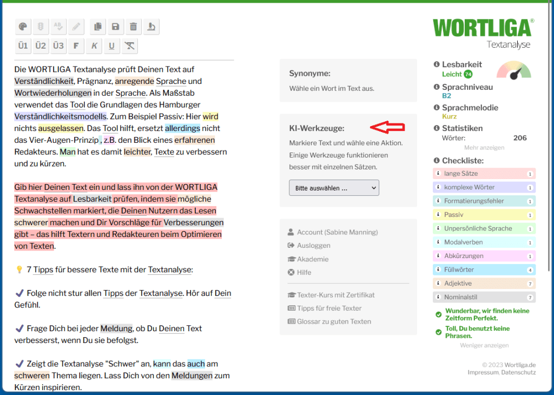Click the copy text toolbar icon

point(97,27)
